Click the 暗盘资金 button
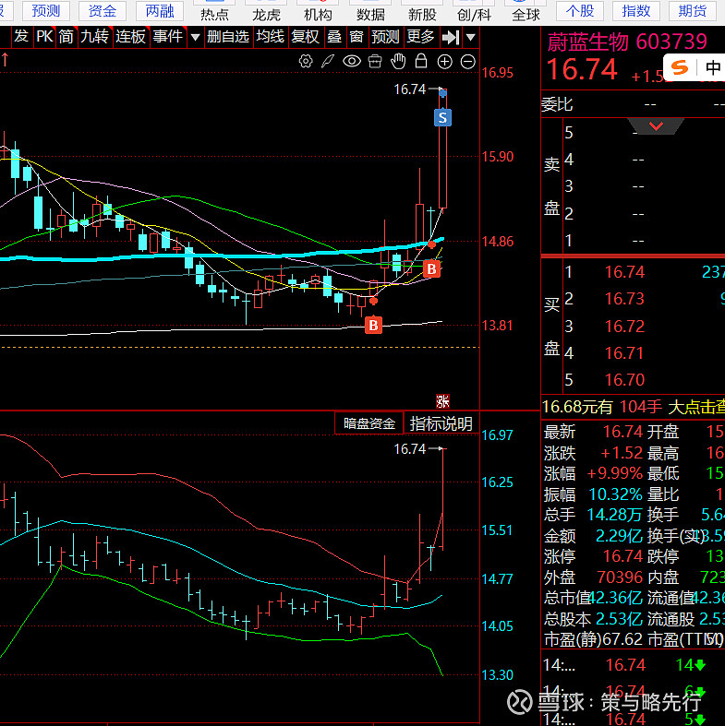 [369, 423]
